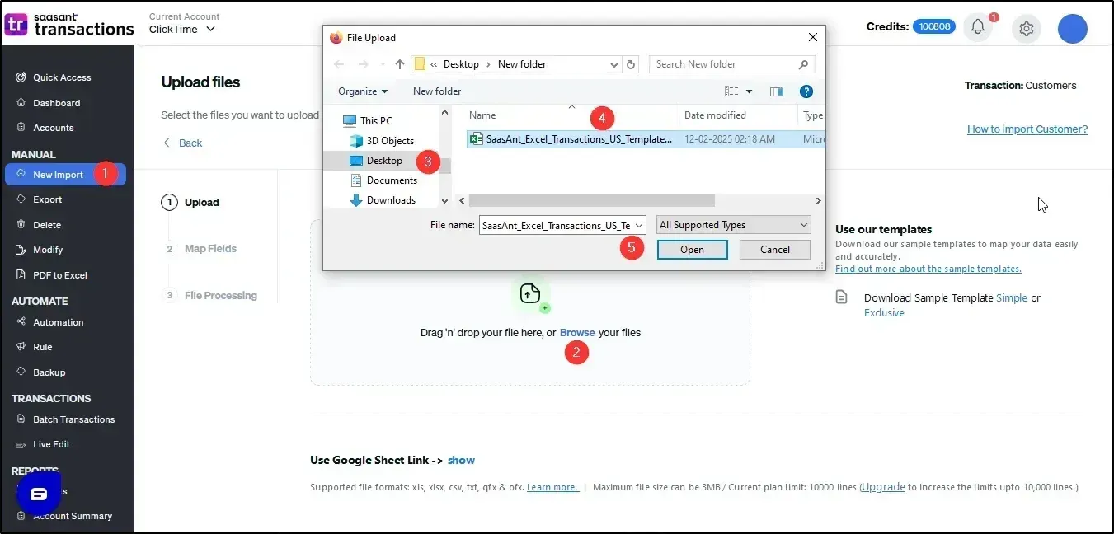Image resolution: width=1114 pixels, height=534 pixels.
Task: Expand the ClickTime current account dropdown
Action: pos(182,29)
